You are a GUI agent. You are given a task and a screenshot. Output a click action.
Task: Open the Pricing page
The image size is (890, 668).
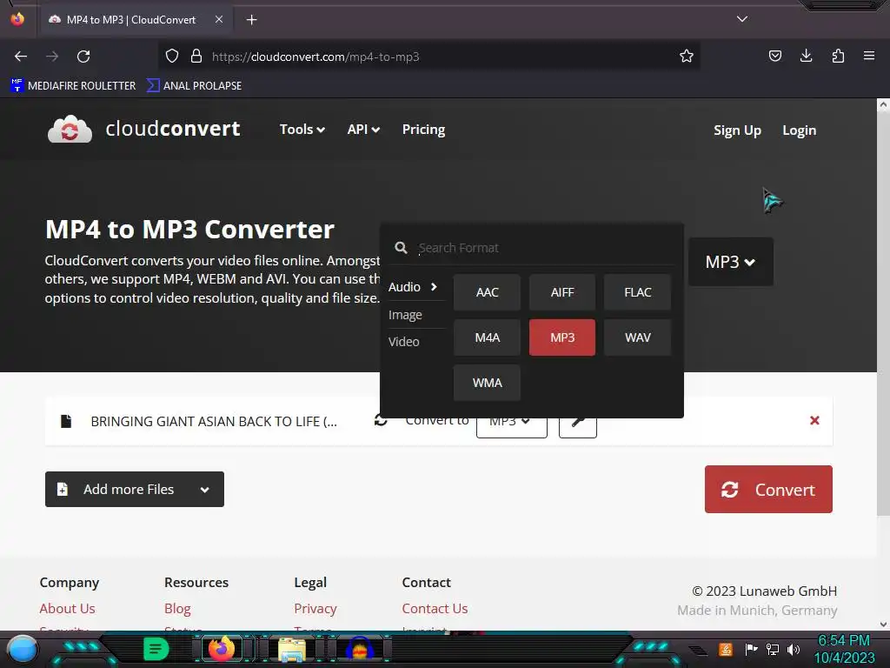point(423,130)
